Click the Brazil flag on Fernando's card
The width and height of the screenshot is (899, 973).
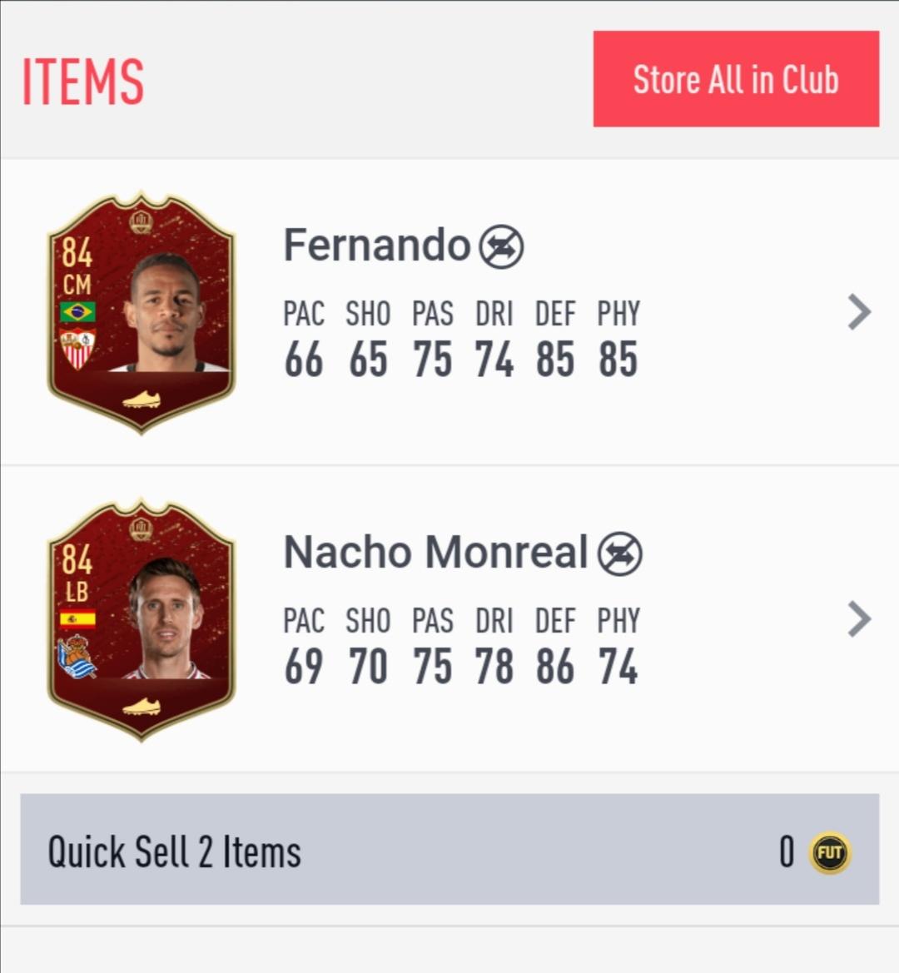77,311
